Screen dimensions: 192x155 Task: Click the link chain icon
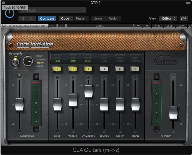tap(183, 18)
